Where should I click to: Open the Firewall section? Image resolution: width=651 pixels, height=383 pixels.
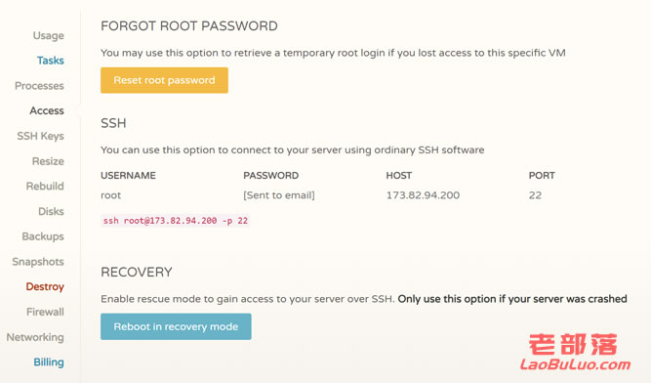click(45, 312)
